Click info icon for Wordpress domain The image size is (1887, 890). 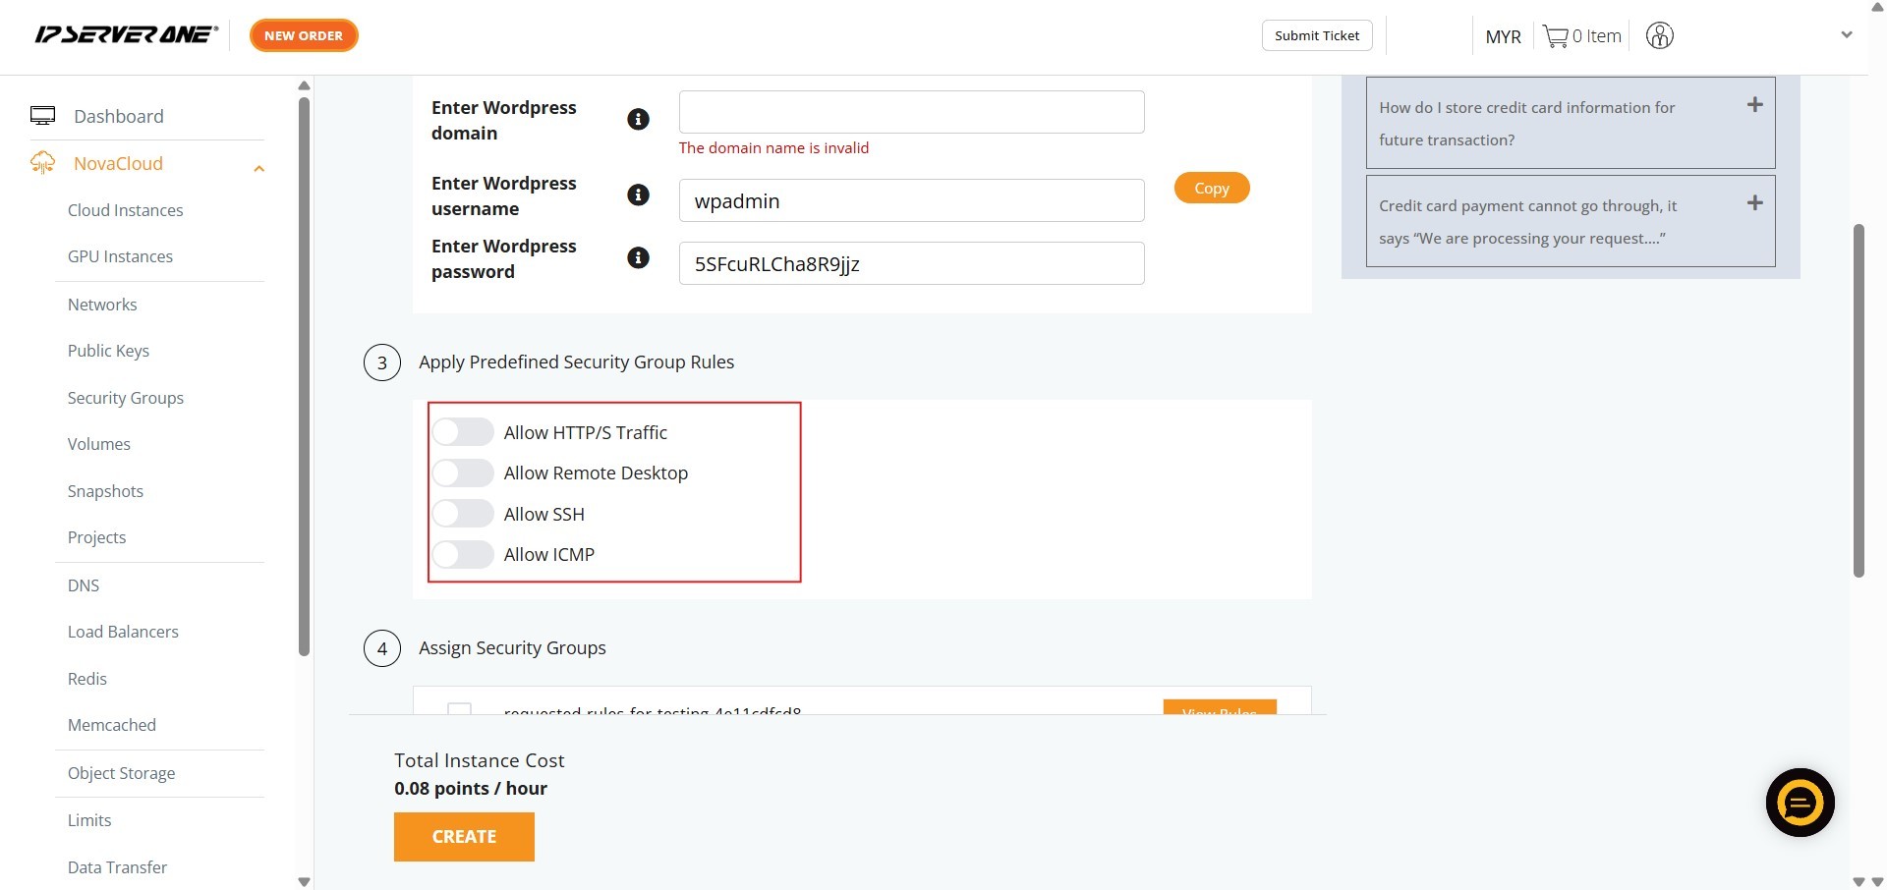(638, 120)
